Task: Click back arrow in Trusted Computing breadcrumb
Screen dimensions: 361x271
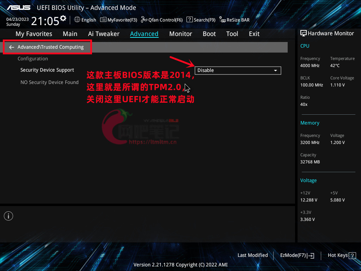Action: click(x=12, y=47)
